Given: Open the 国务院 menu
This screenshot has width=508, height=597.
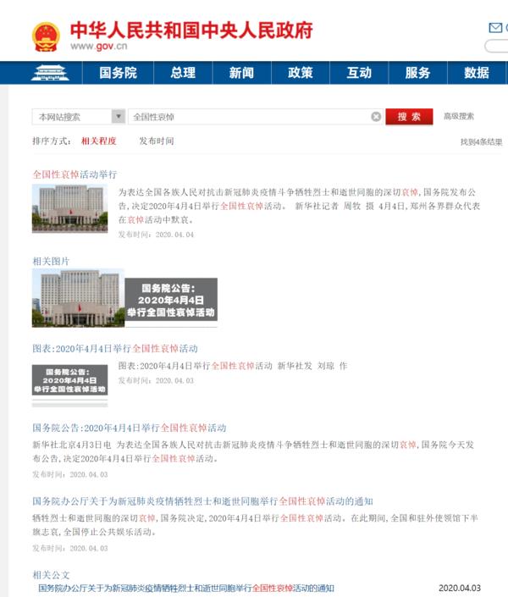Looking at the screenshot, I should [x=118, y=73].
